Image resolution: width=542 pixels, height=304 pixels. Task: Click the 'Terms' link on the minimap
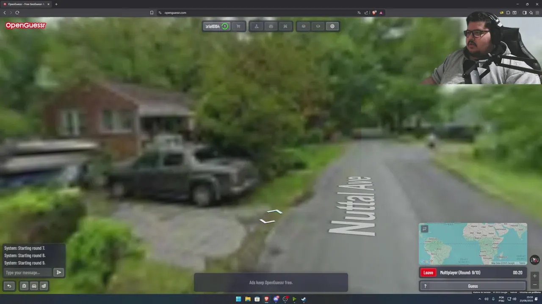click(x=522, y=263)
